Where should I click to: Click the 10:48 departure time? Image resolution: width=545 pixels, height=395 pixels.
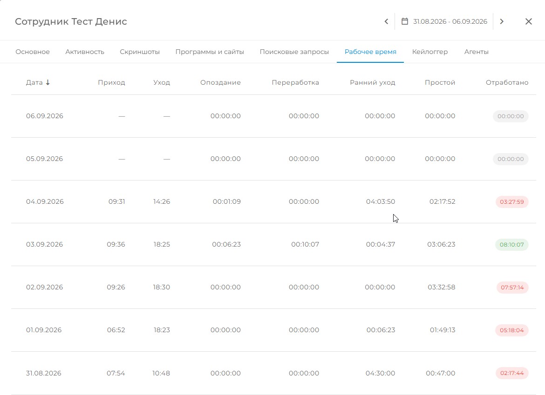(161, 373)
